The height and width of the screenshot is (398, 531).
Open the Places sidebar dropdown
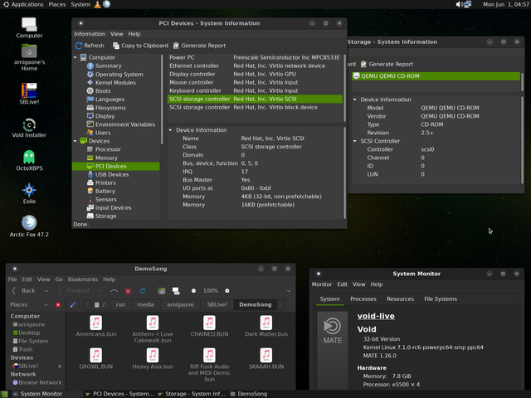coord(46,304)
